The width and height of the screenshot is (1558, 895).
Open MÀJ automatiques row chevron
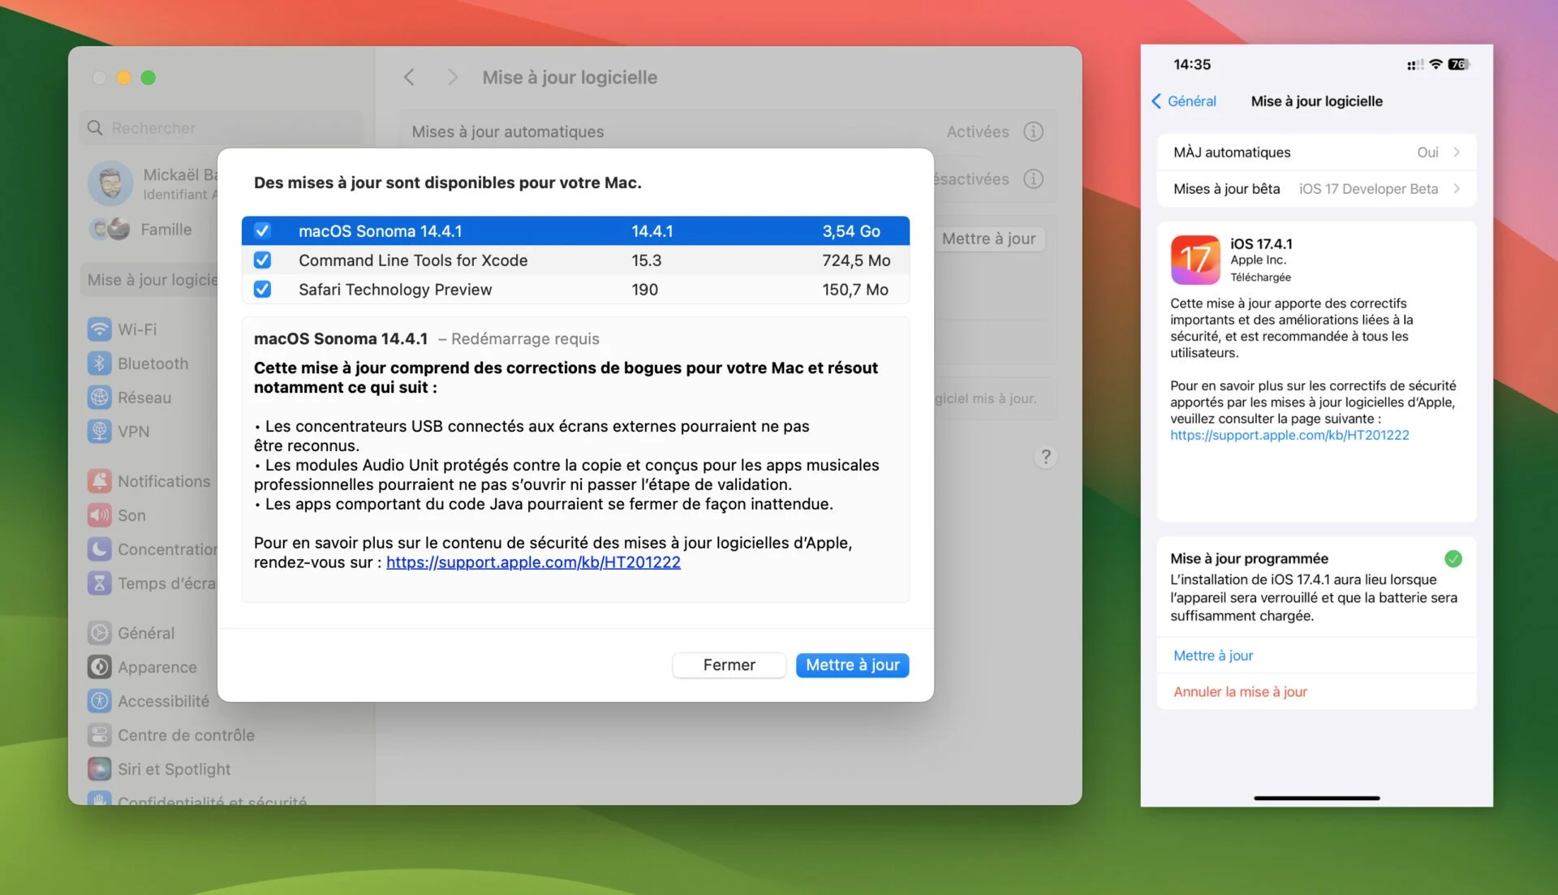pyautogui.click(x=1457, y=153)
